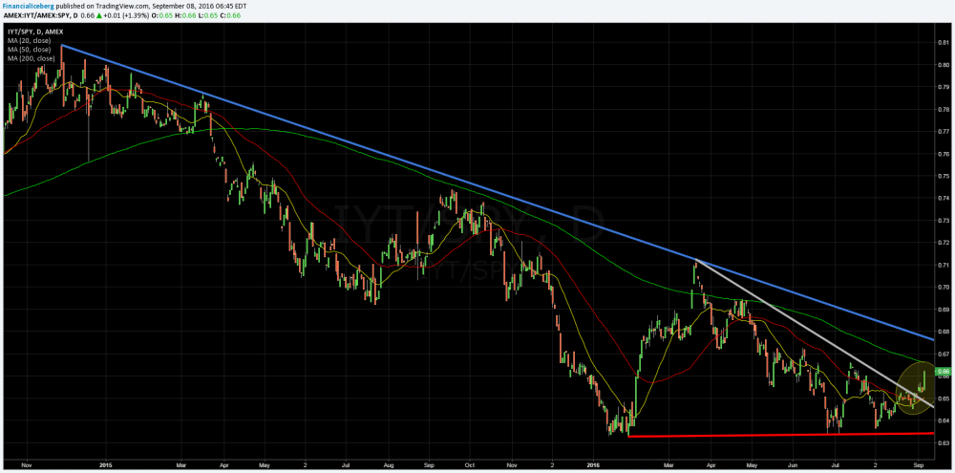Click the 0.75 price axis label
Image resolution: width=955 pixels, height=473 pixels.
[944, 176]
